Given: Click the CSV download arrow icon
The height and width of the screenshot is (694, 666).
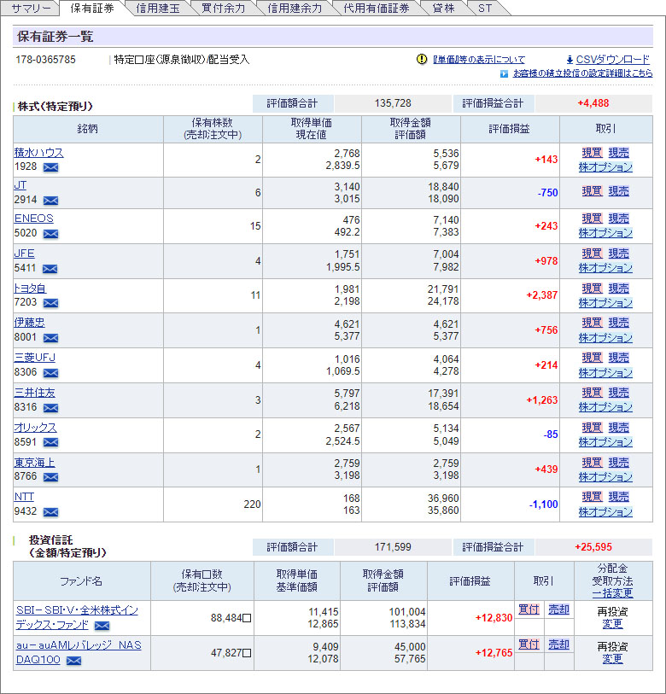Looking at the screenshot, I should (x=570, y=60).
